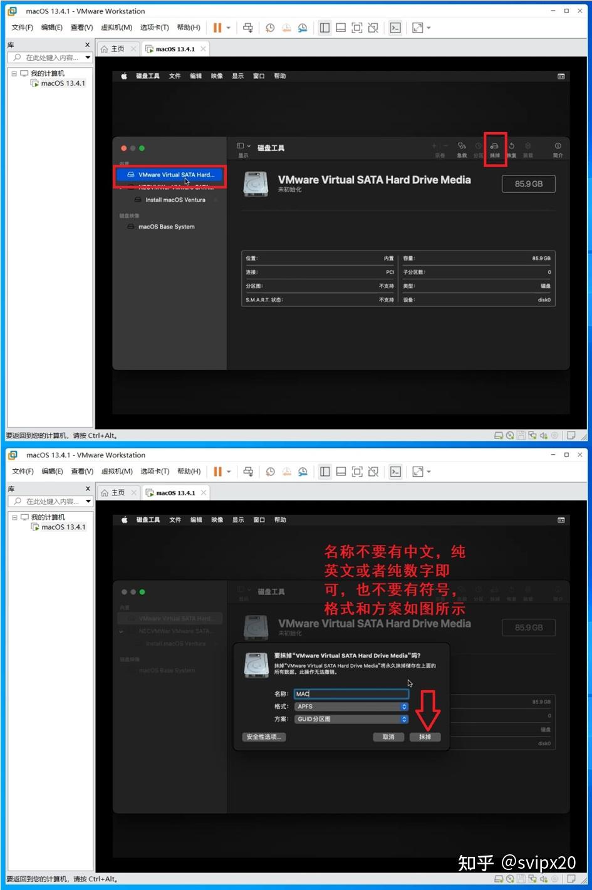The width and height of the screenshot is (592, 890).
Task: Collapse My Computer tree in lower library
Action: pos(14,517)
